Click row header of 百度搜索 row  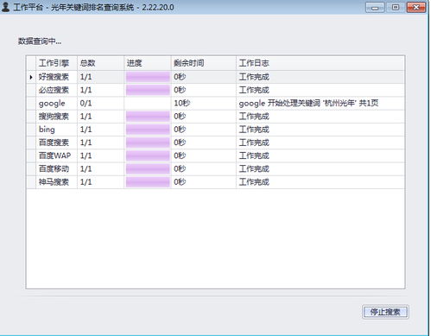pos(31,143)
